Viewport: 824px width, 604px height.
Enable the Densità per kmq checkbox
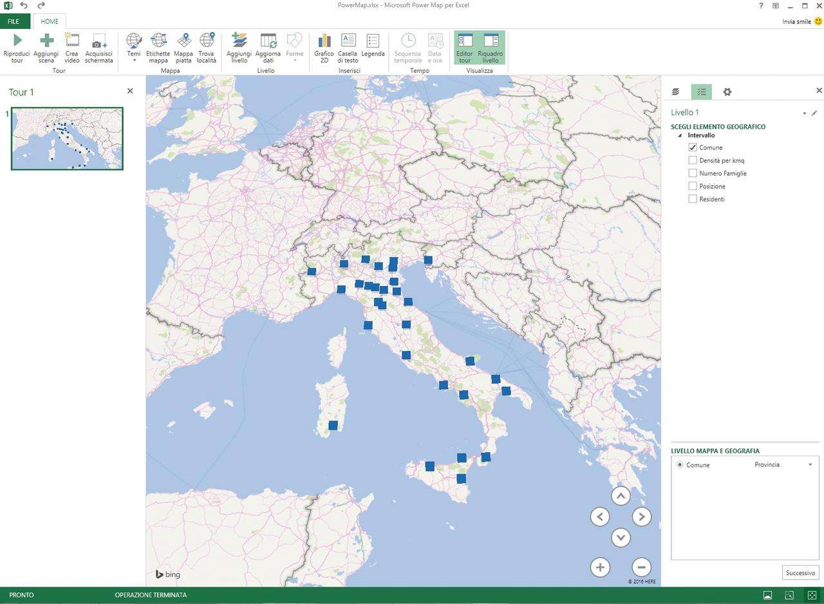click(x=693, y=160)
